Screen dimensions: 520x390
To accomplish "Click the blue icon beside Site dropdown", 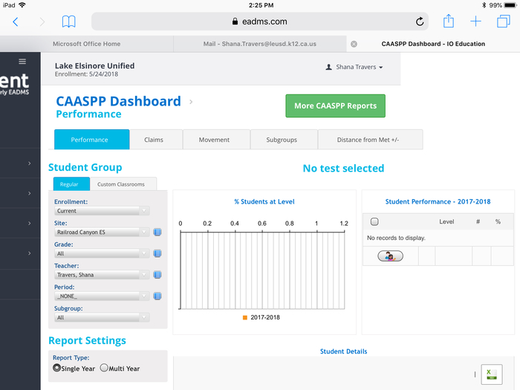I will click(x=157, y=233).
